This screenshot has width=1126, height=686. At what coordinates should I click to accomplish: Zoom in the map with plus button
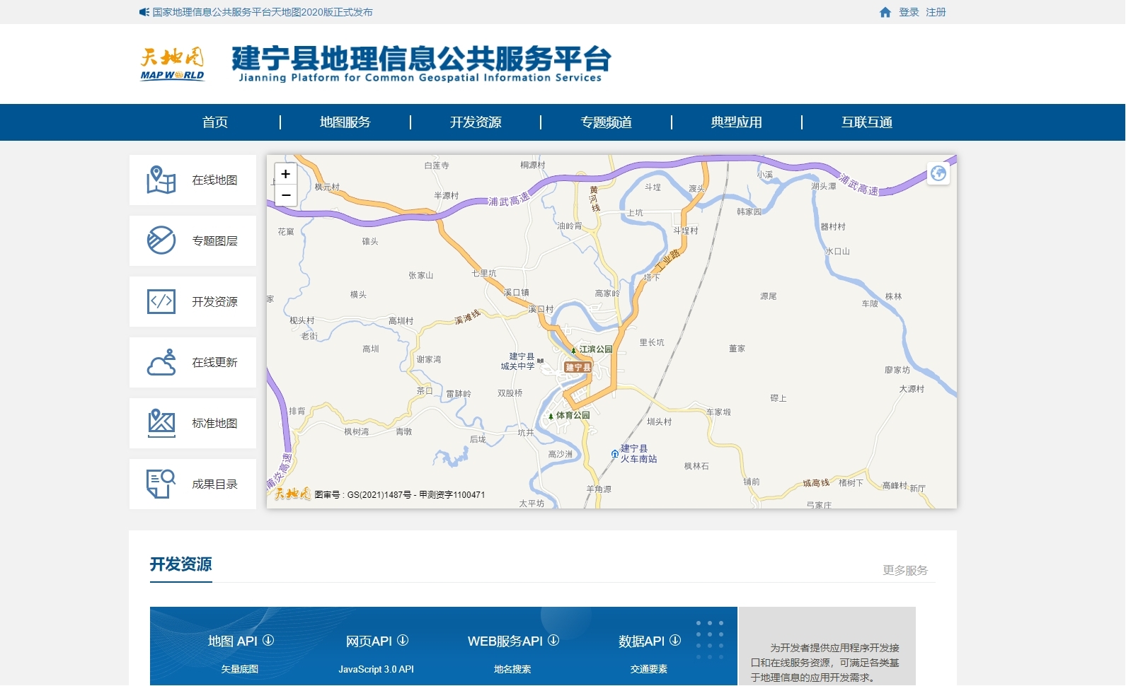point(285,174)
